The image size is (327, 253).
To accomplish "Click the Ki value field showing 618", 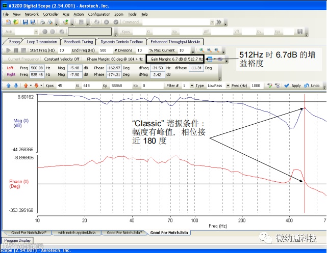I will click(x=91, y=86).
